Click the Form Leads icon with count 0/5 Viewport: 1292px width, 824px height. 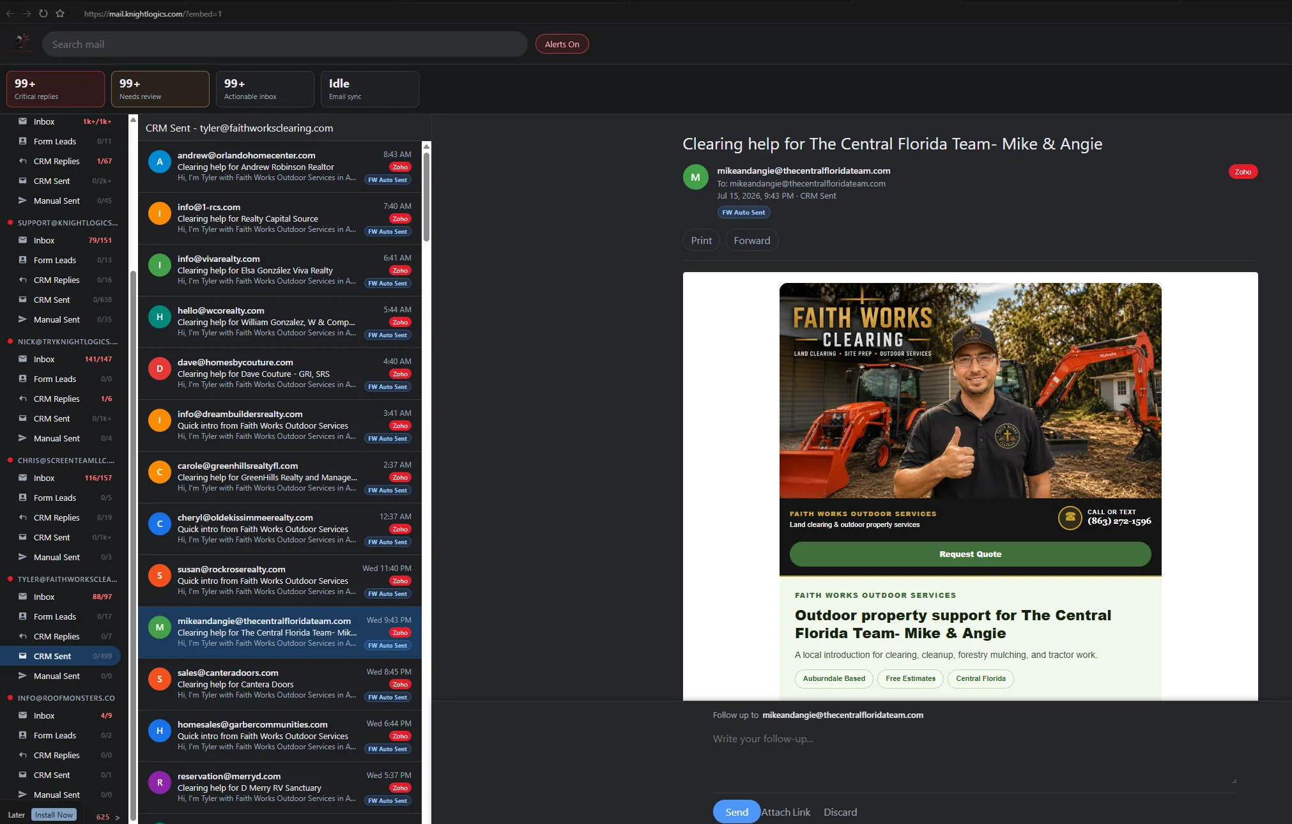[x=22, y=498]
